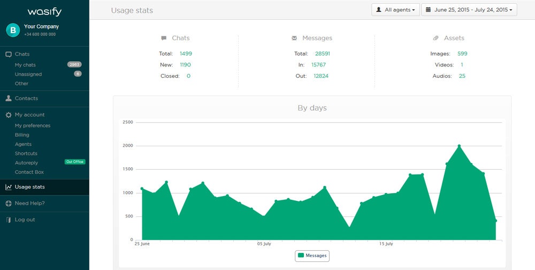
Task: Click the Contacts person icon
Action: coord(9,99)
